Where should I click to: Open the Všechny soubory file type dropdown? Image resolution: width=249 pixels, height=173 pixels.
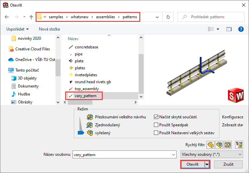click(x=211, y=154)
